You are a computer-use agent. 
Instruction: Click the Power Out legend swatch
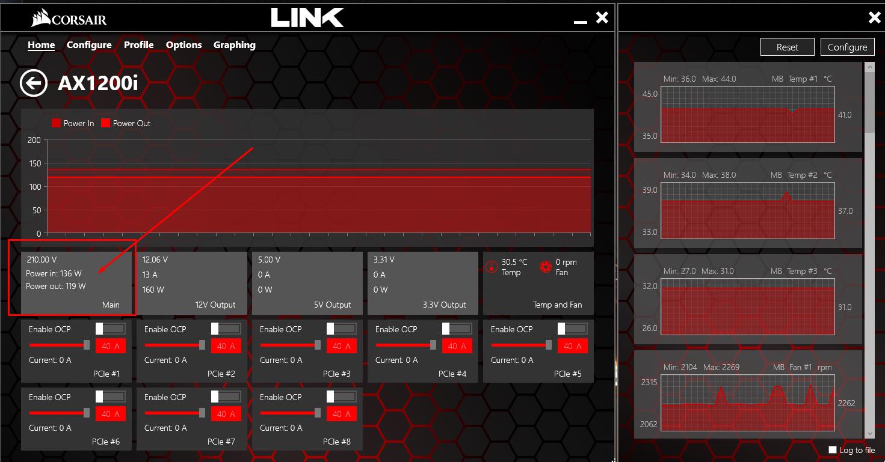coord(106,123)
